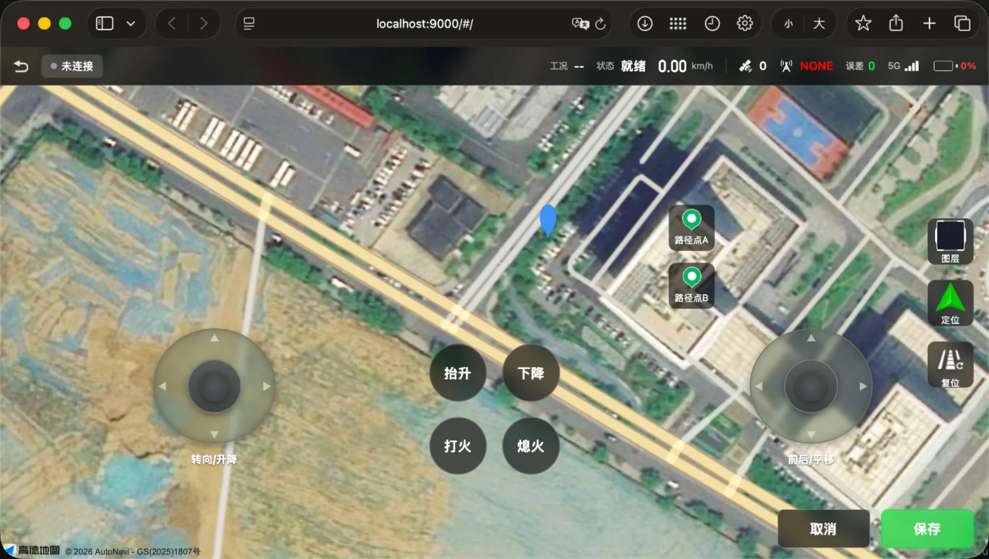Go back in Safari history
Viewport: 989px width, 559px height.
click(x=172, y=23)
